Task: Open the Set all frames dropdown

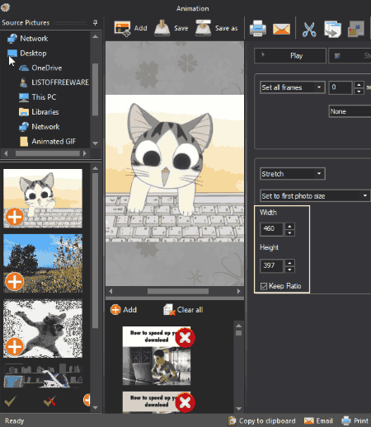Action: [x=293, y=87]
